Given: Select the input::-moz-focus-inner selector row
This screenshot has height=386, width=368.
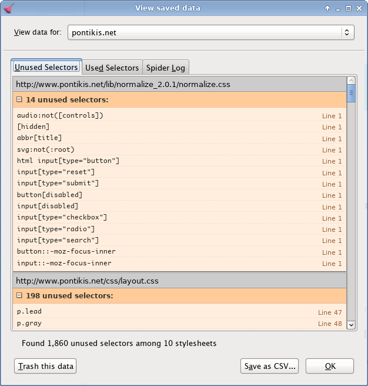Looking at the screenshot, I should pyautogui.click(x=179, y=263).
